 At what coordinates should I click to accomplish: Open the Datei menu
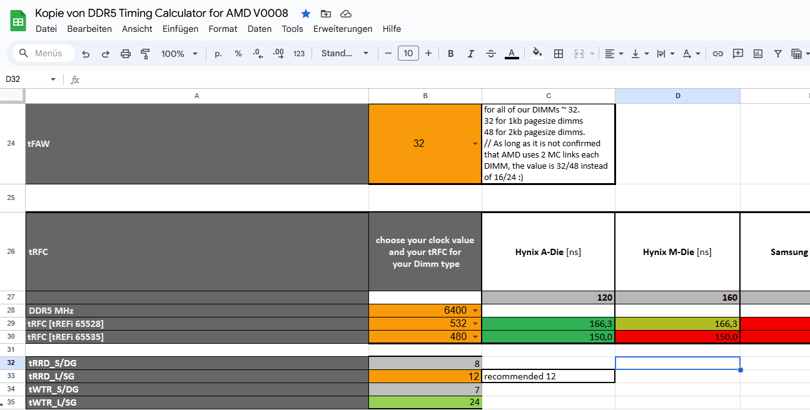click(46, 29)
